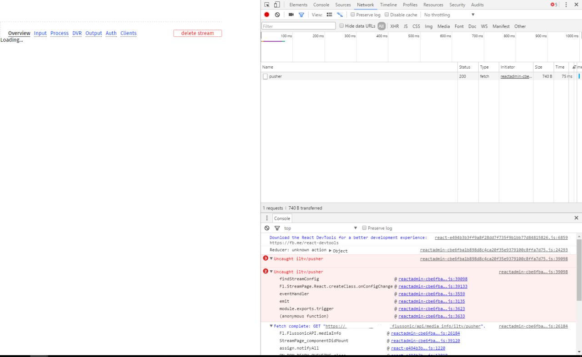Open the Overview page link
The image size is (582, 357).
19,33
